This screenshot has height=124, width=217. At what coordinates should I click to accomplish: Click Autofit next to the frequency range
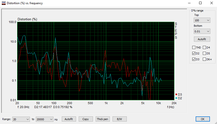point(69,119)
